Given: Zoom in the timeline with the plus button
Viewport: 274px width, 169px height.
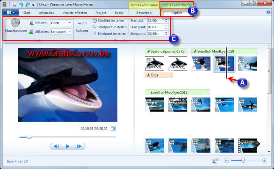Looking at the screenshot, I should coord(265,161).
